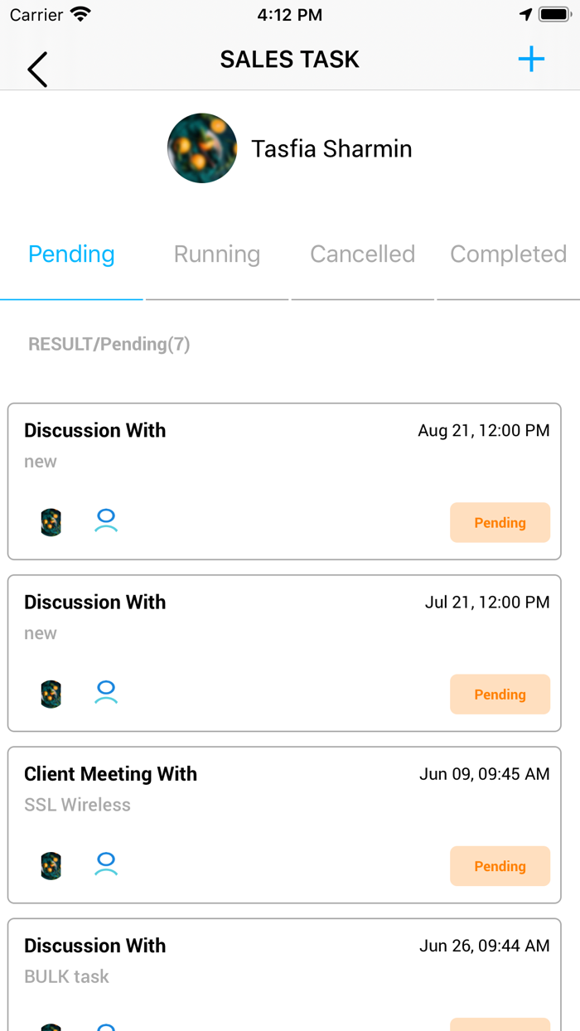Click assignee person icon on Aug 21 task
This screenshot has height=1031, width=580.
point(106,521)
